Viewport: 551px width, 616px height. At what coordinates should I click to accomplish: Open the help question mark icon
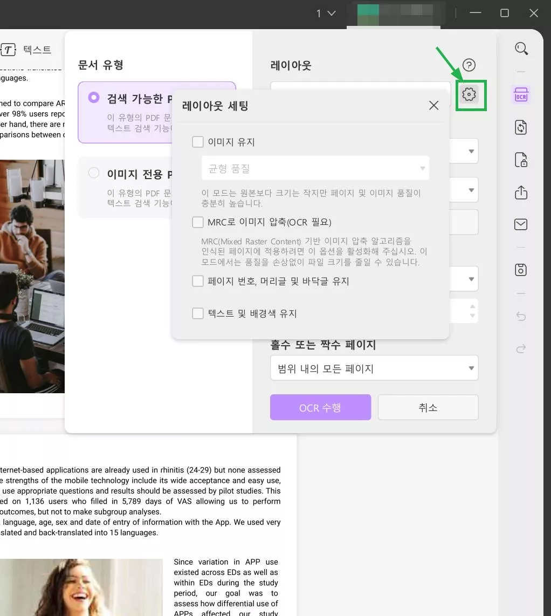469,65
